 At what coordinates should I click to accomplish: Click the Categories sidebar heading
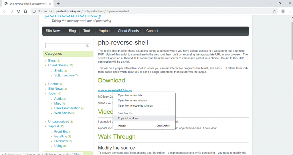coord(54,54)
